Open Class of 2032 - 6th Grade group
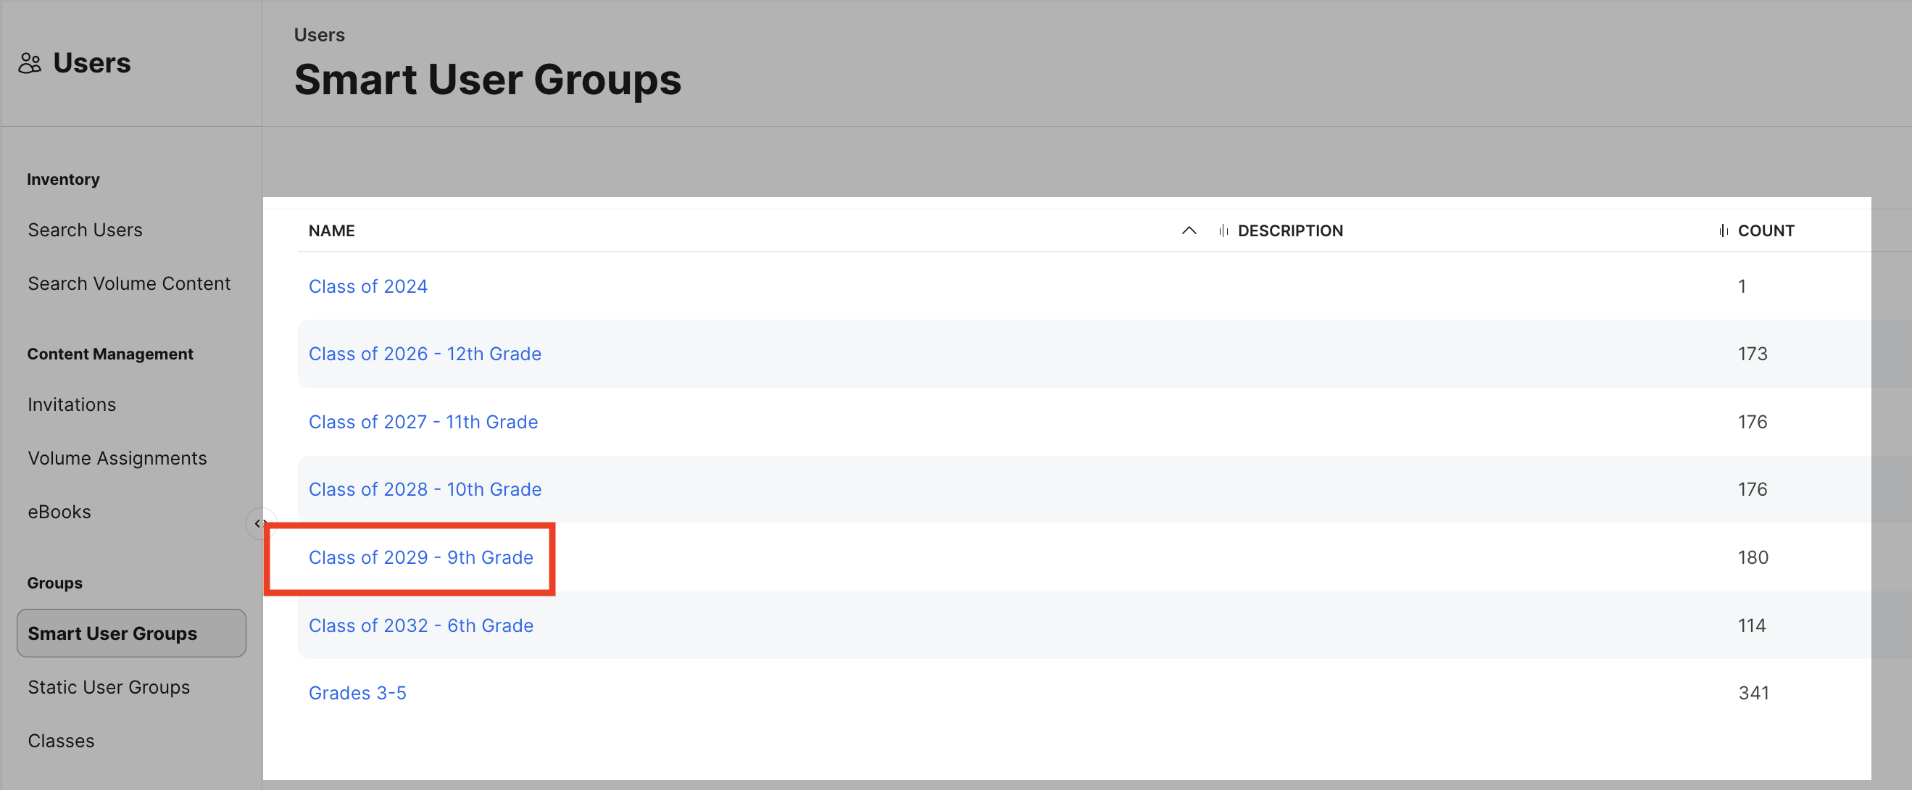Viewport: 1912px width, 790px height. [421, 626]
